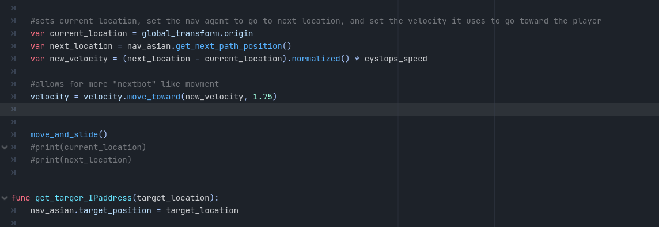Click the comment line starting with '#sets current location'
The width and height of the screenshot is (659, 227).
[x=316, y=21]
